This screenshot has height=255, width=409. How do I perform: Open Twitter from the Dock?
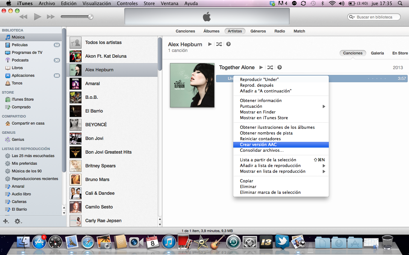pos(282,242)
